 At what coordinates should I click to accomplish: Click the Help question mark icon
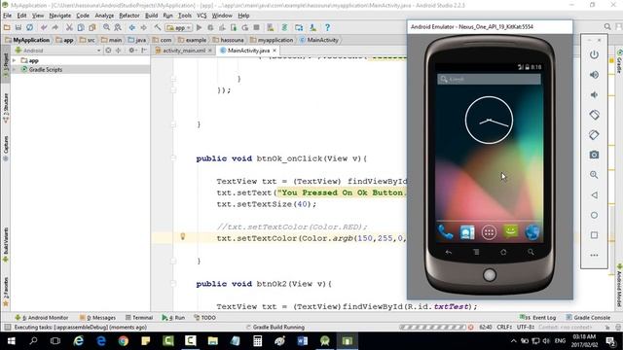coord(327,27)
